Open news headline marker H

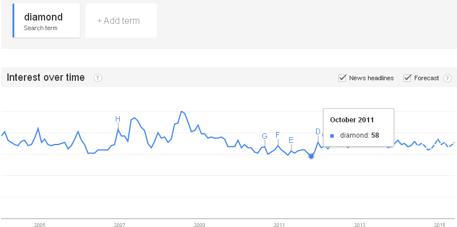[x=118, y=119]
